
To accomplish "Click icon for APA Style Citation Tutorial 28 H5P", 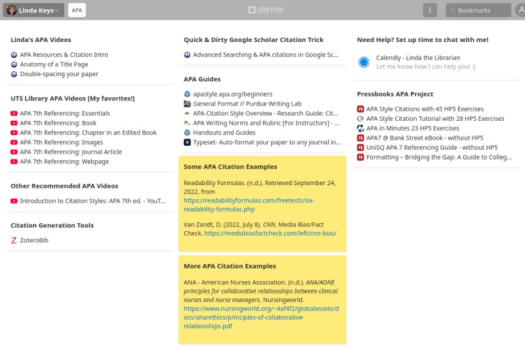I will (x=360, y=119).
